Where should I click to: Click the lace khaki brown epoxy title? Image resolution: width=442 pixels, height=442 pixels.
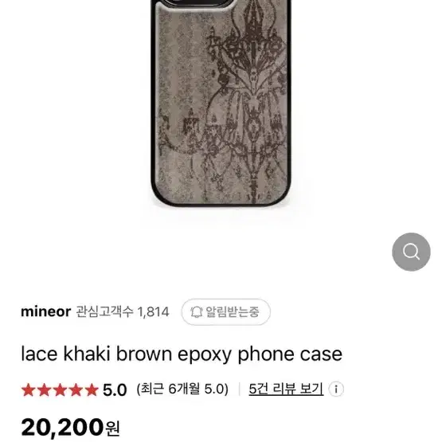[x=182, y=354]
